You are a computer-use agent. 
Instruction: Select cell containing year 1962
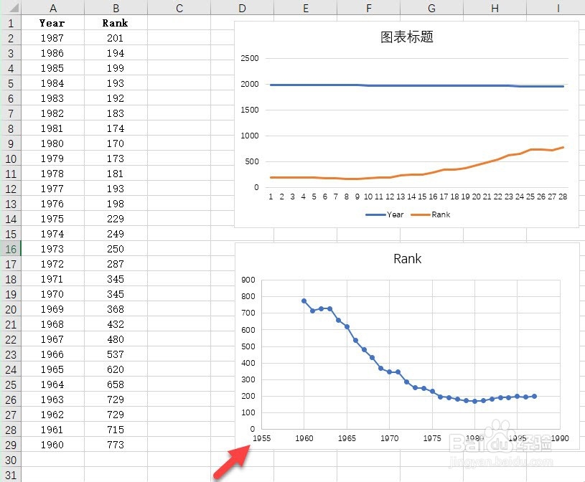click(52, 415)
